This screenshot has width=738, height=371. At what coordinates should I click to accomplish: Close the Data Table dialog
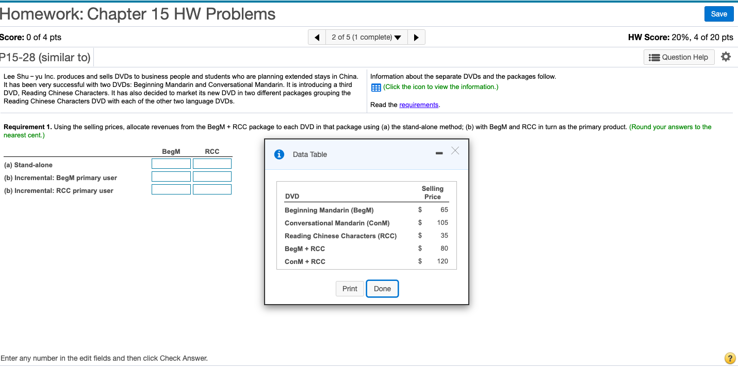pos(454,150)
